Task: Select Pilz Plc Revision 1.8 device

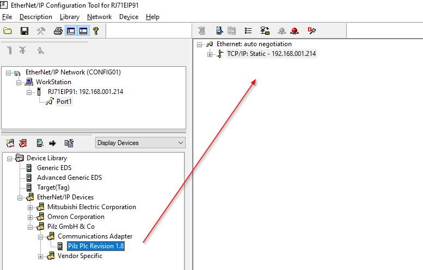Action: coord(96,246)
